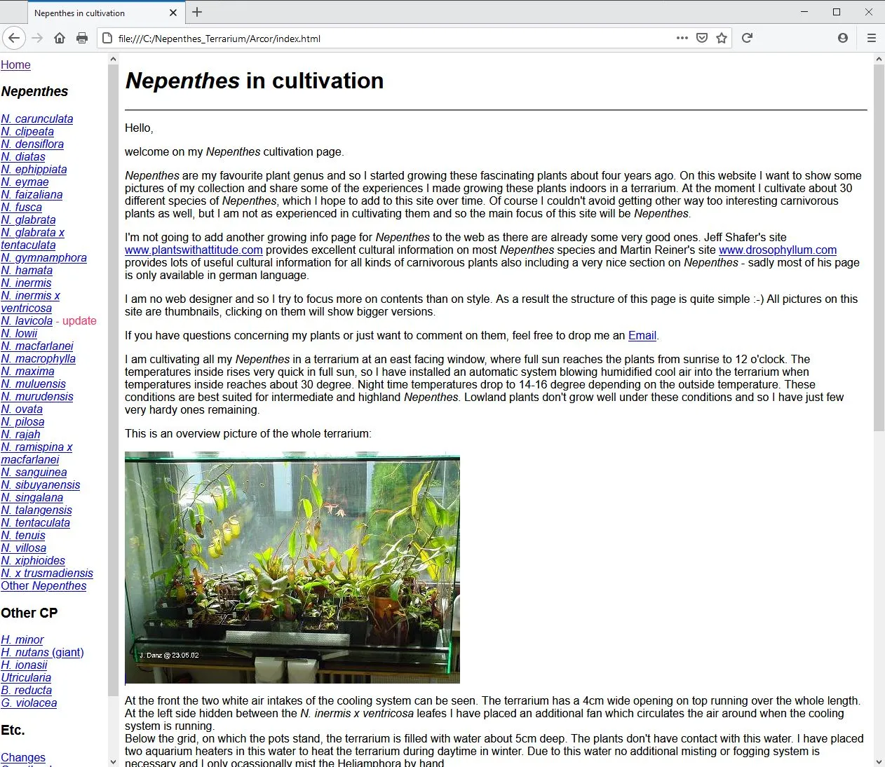
Task: Open the page actions three-dots menu
Action: tap(682, 38)
